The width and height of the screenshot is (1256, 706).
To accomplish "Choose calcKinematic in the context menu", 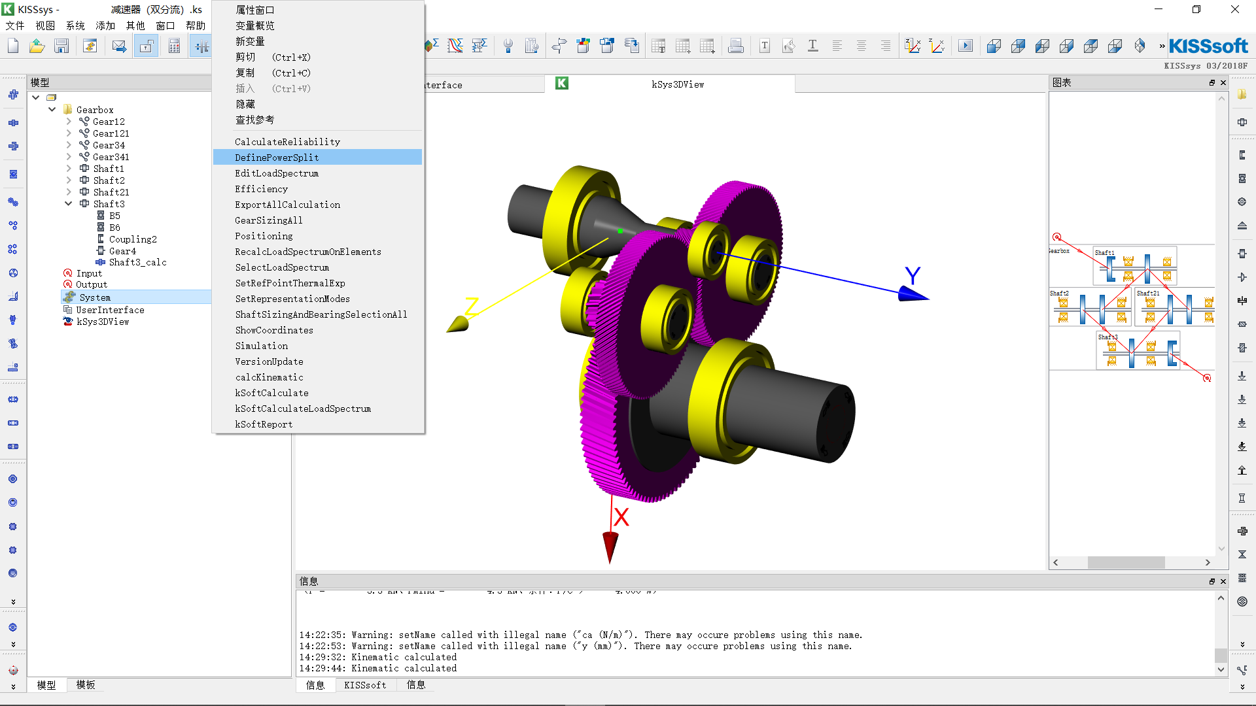I will tap(317, 377).
